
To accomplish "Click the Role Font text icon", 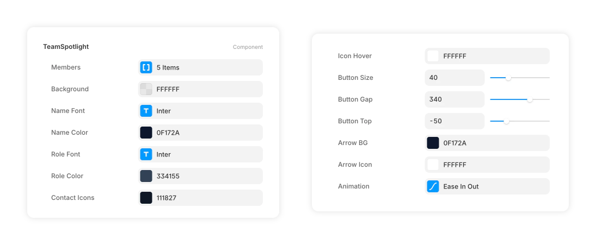I will click(x=146, y=154).
